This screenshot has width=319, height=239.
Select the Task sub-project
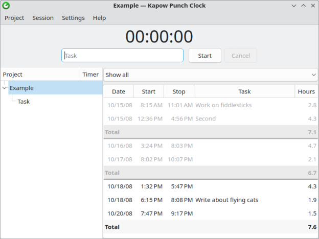coord(24,102)
